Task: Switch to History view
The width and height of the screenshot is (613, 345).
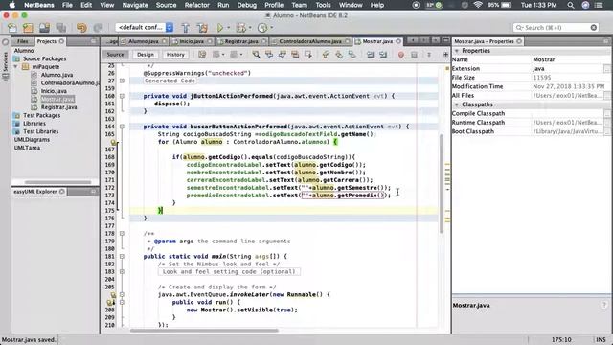Action: 175,55
